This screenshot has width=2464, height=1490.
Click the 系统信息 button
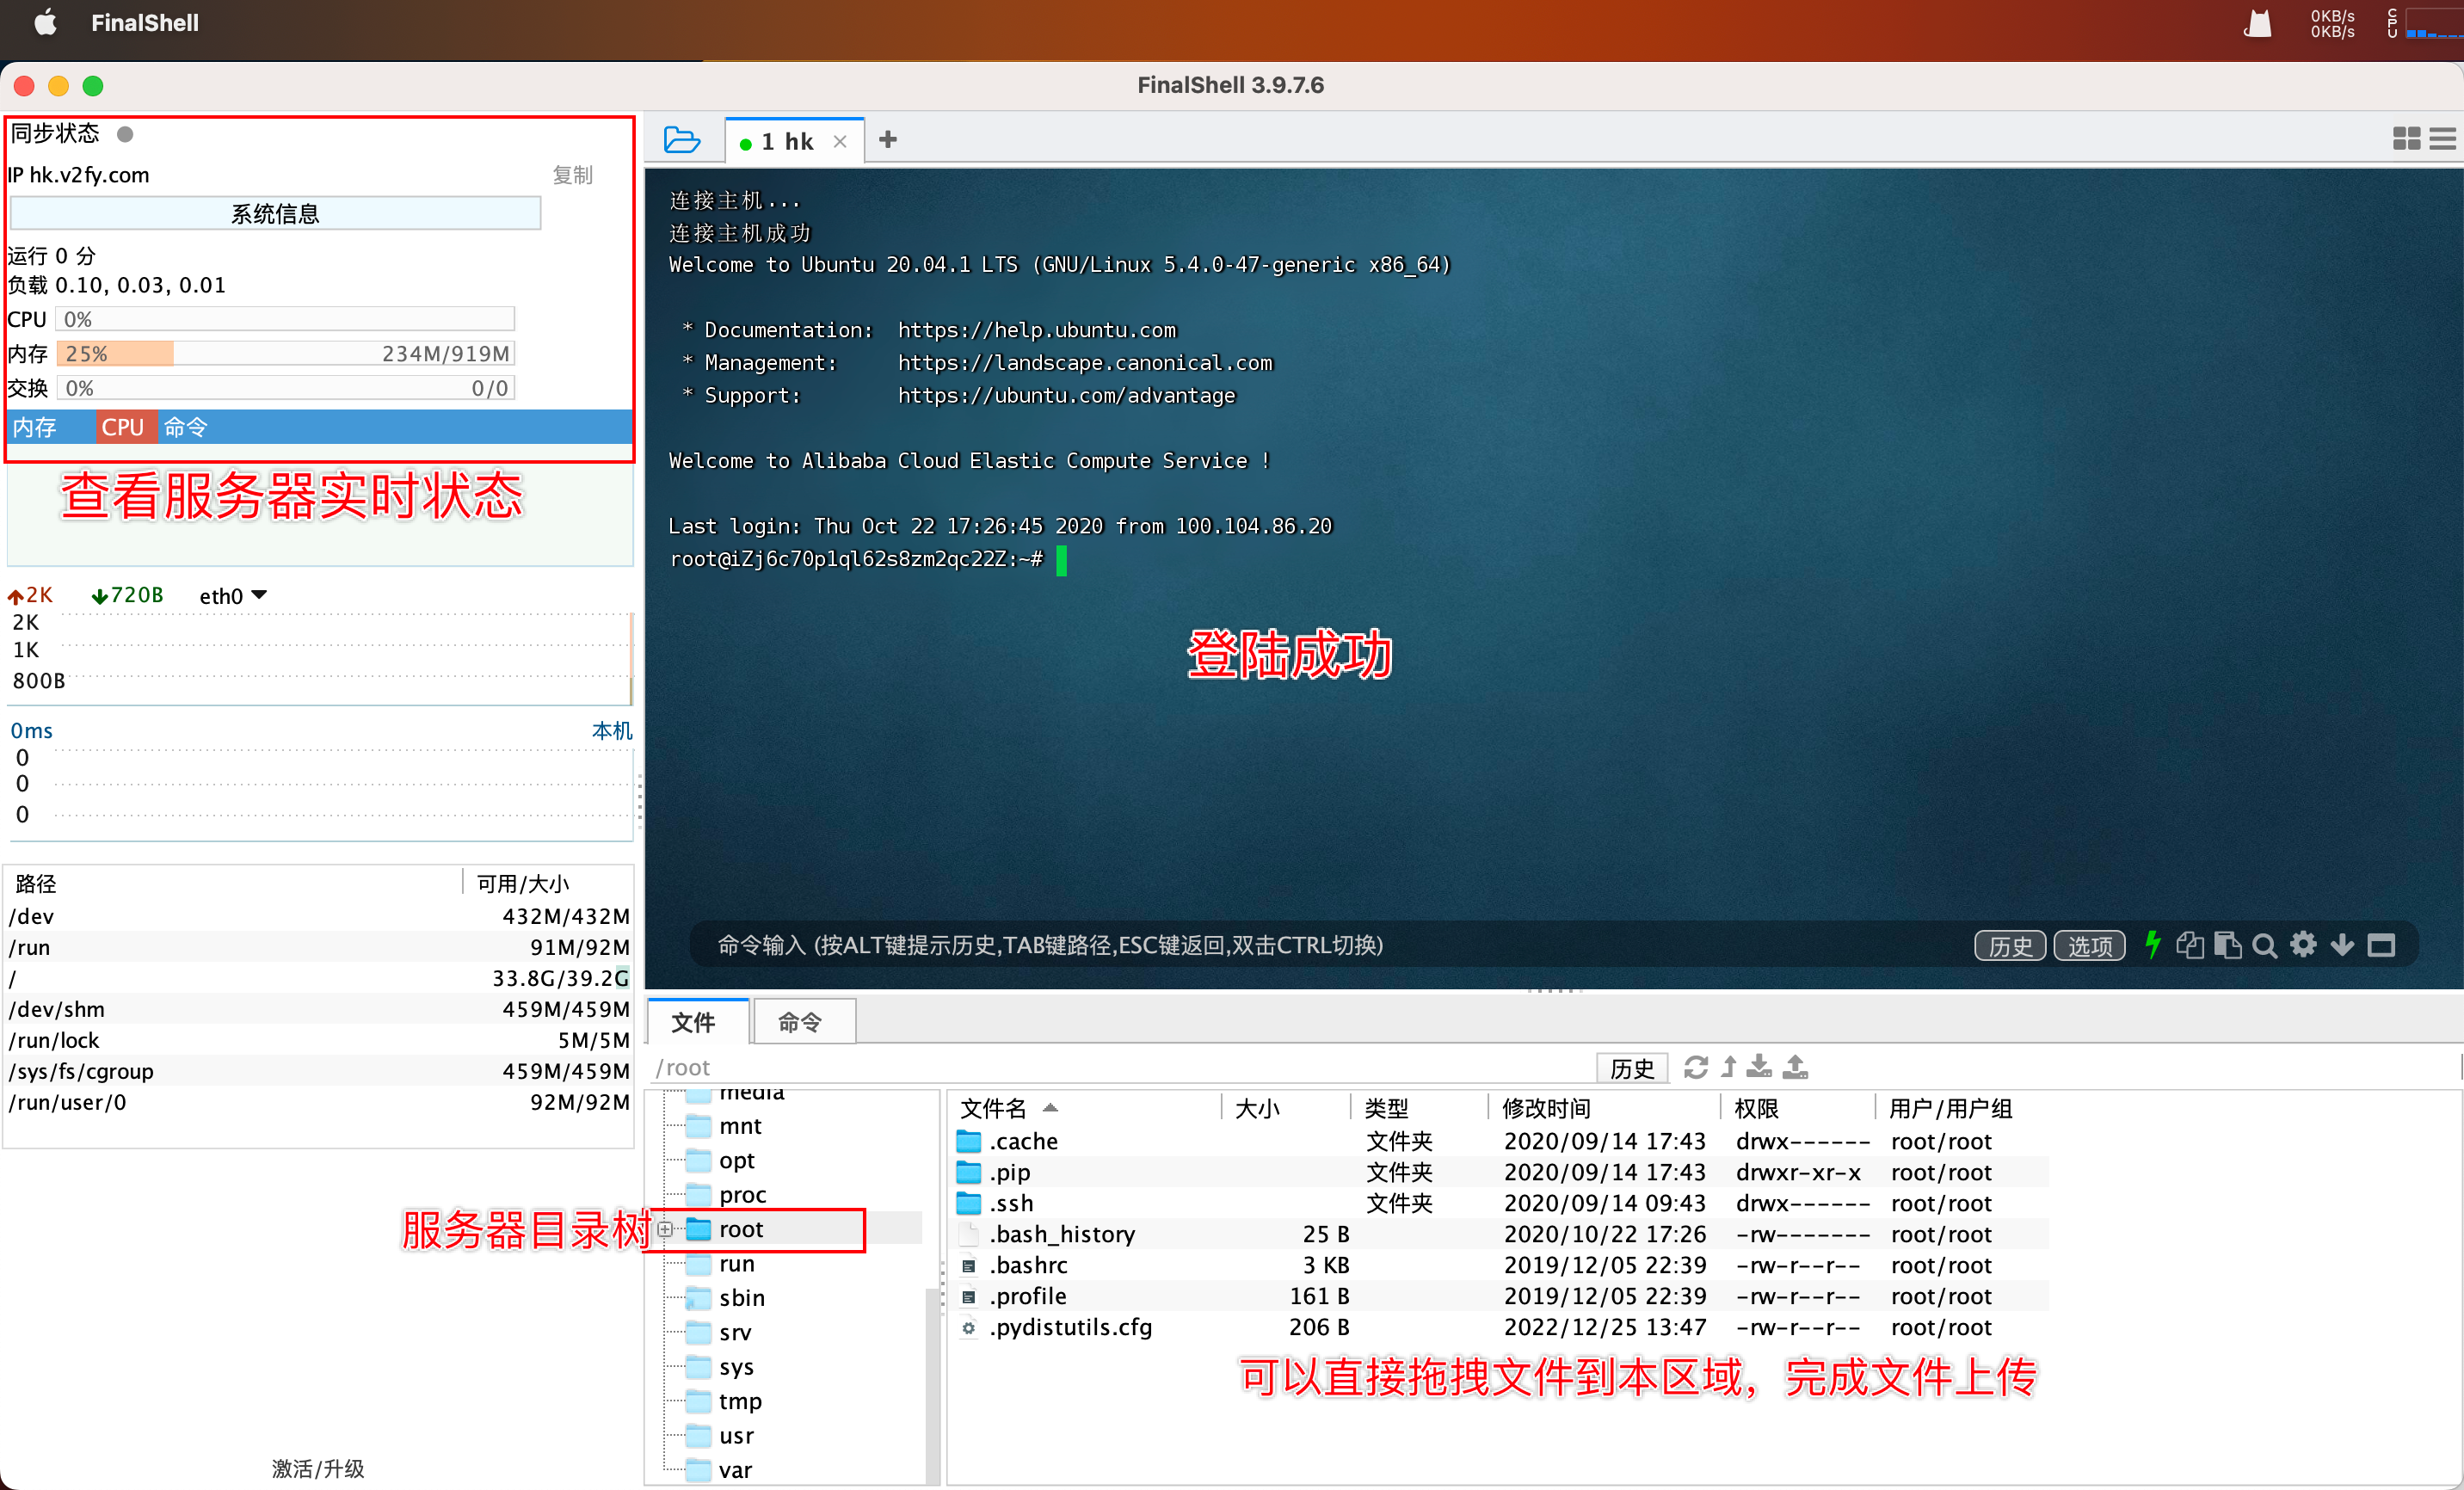coord(275,214)
